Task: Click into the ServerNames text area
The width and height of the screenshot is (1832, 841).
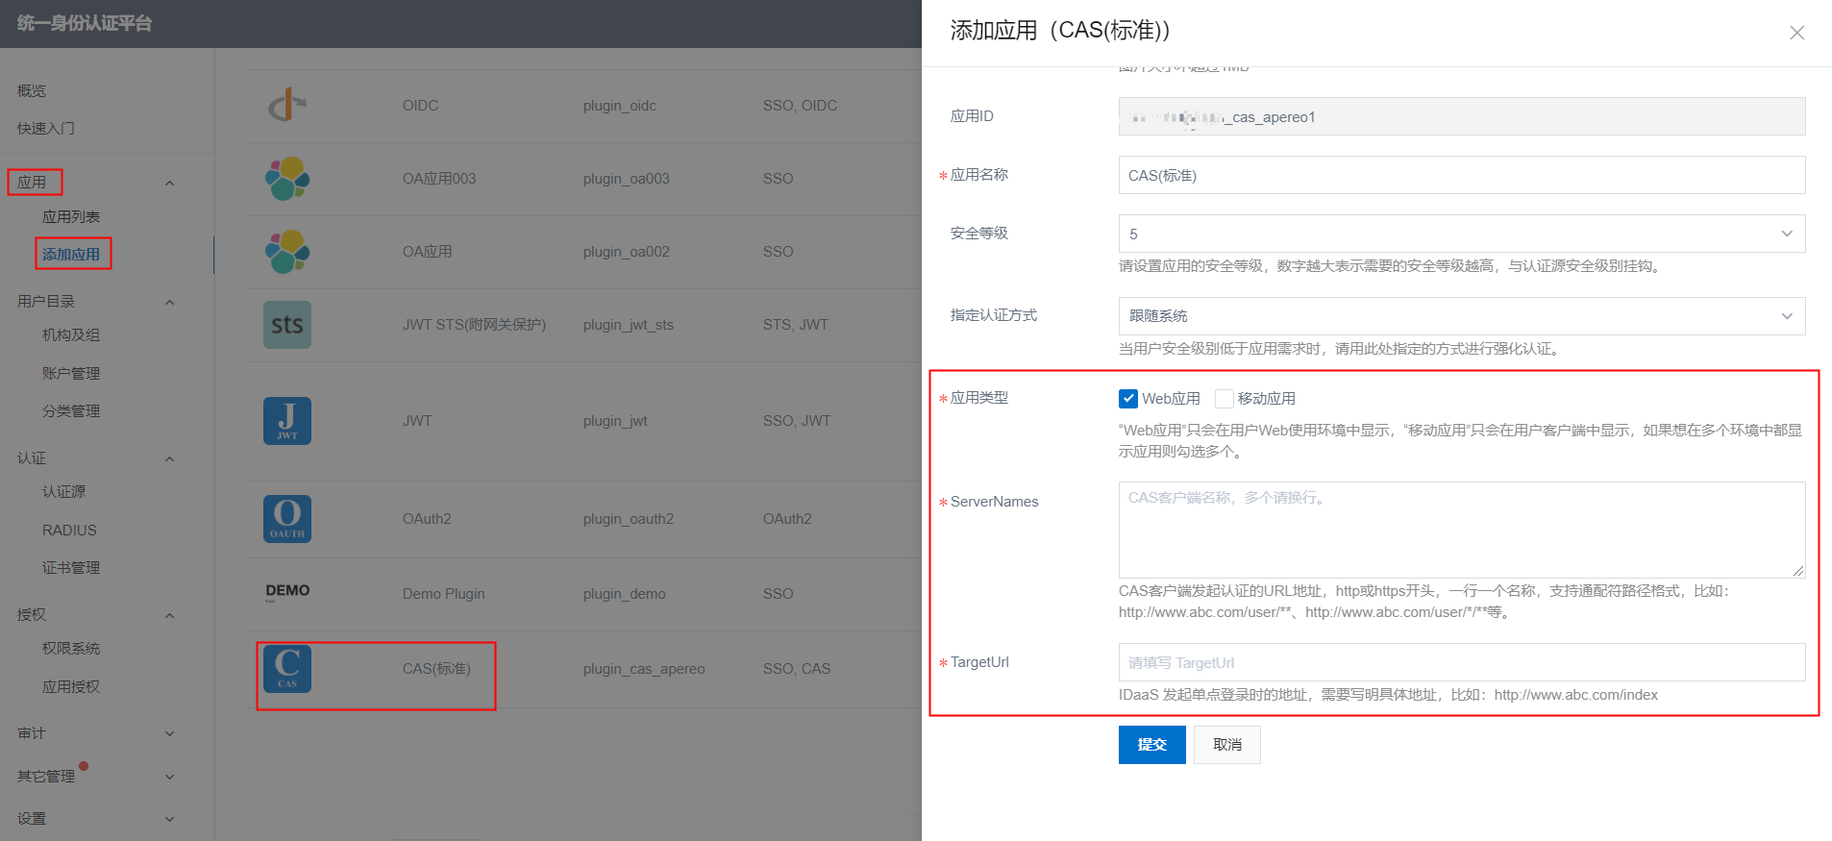Action: 1461,530
